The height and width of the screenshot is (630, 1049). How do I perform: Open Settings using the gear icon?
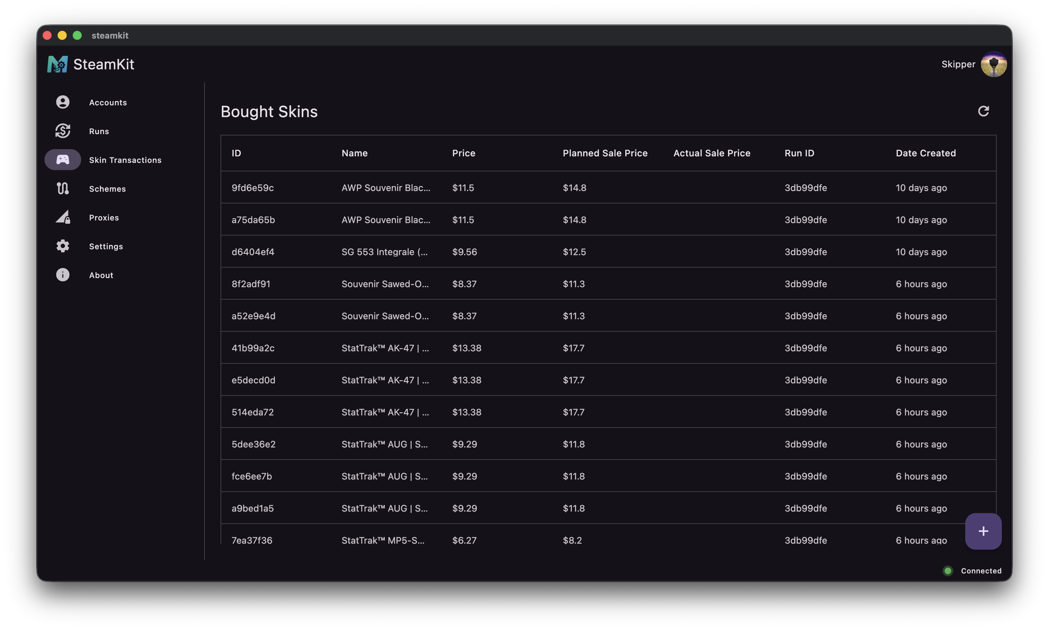62,246
